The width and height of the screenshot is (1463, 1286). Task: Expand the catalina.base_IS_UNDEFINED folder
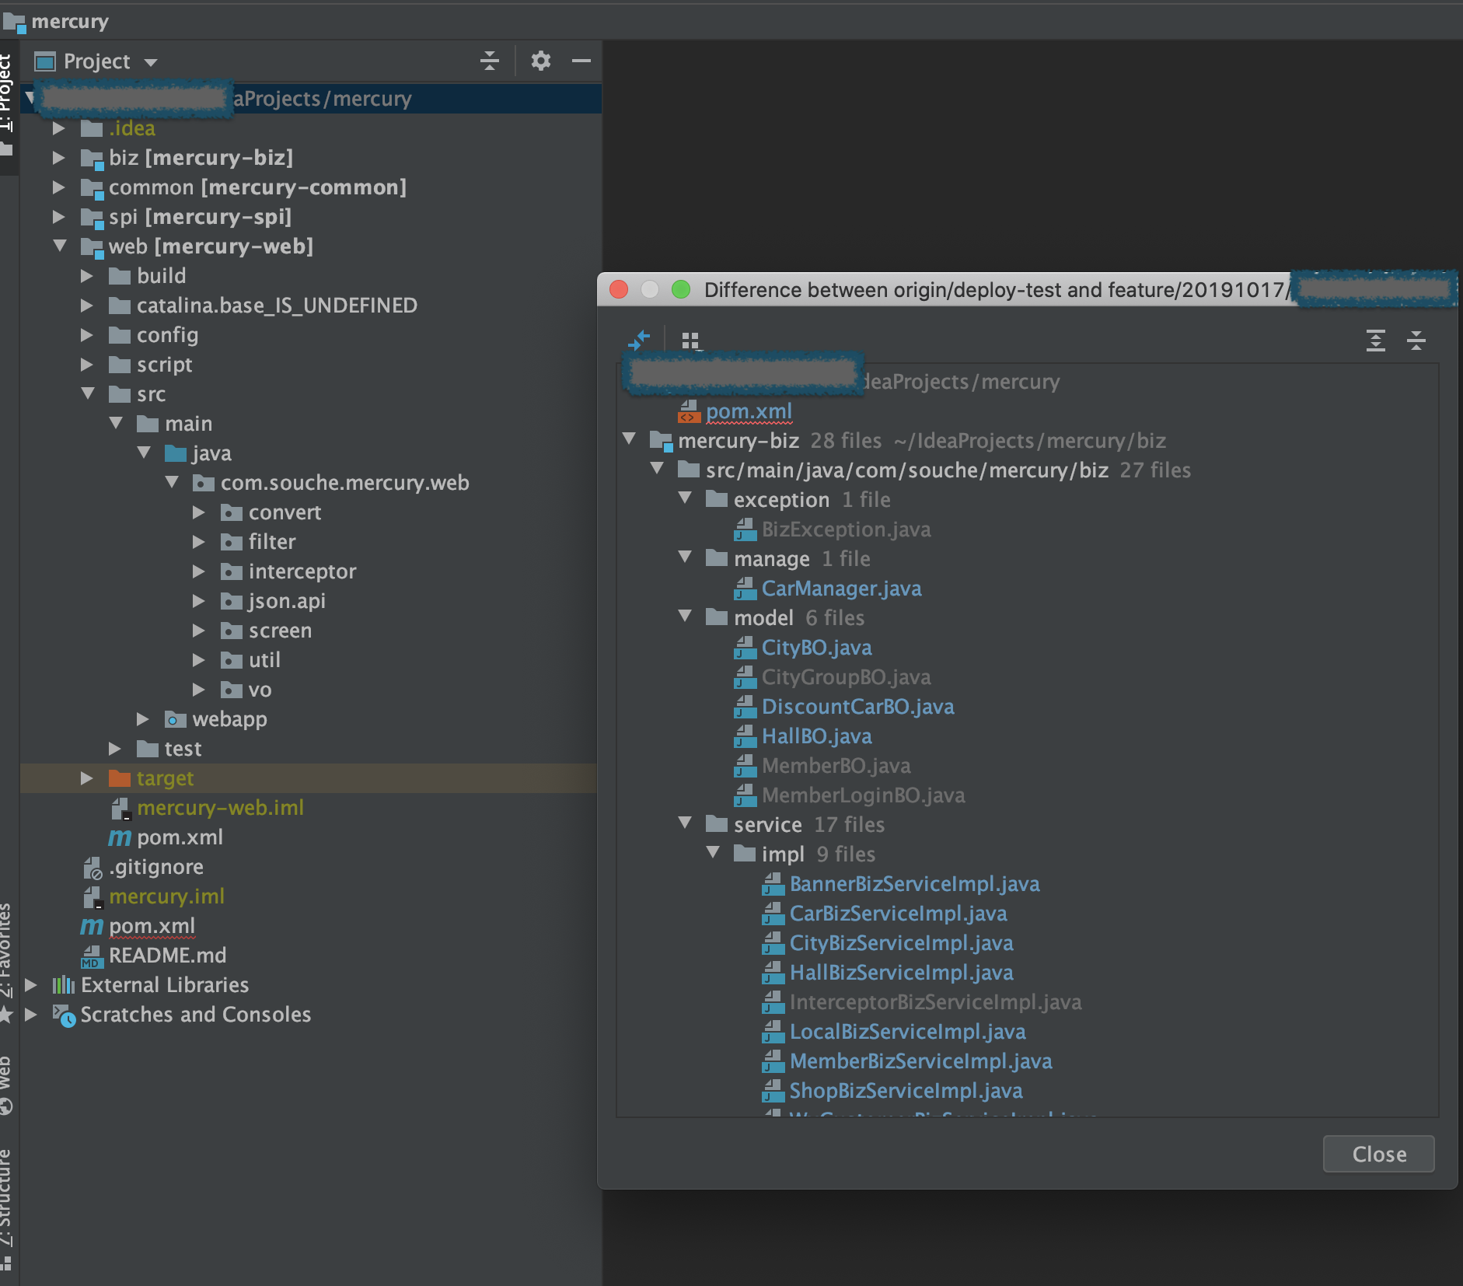click(x=86, y=306)
